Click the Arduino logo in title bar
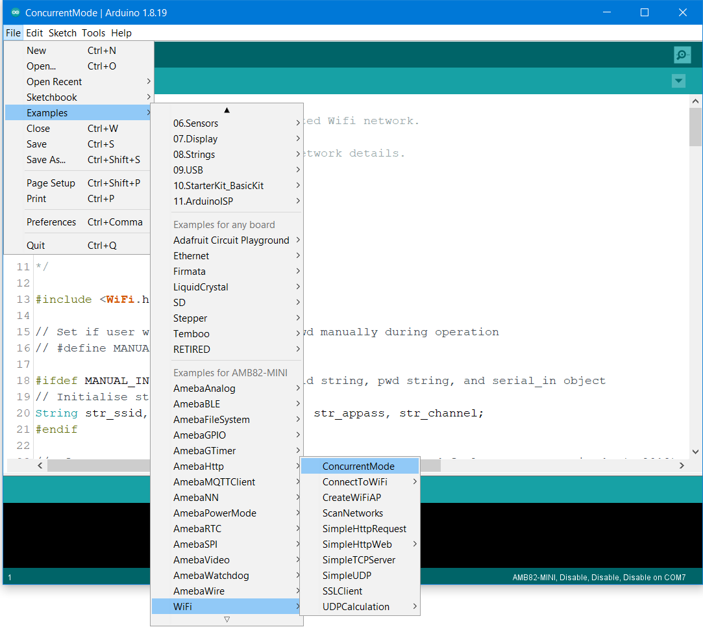Viewport: 703px width, 627px height. [16, 12]
